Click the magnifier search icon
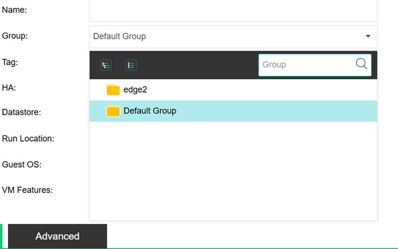Image resolution: width=398 pixels, height=249 pixels. 361,64
